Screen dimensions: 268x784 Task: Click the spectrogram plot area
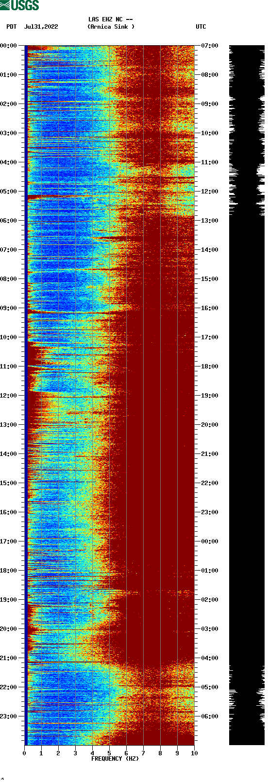[x=109, y=395]
